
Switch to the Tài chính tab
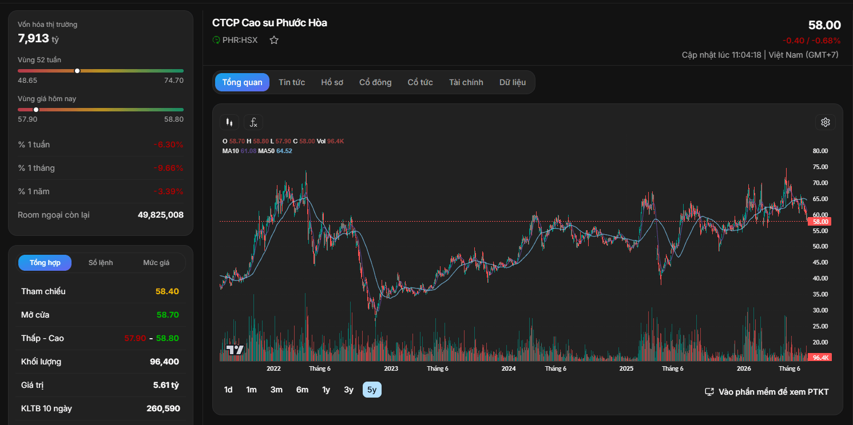tap(466, 82)
